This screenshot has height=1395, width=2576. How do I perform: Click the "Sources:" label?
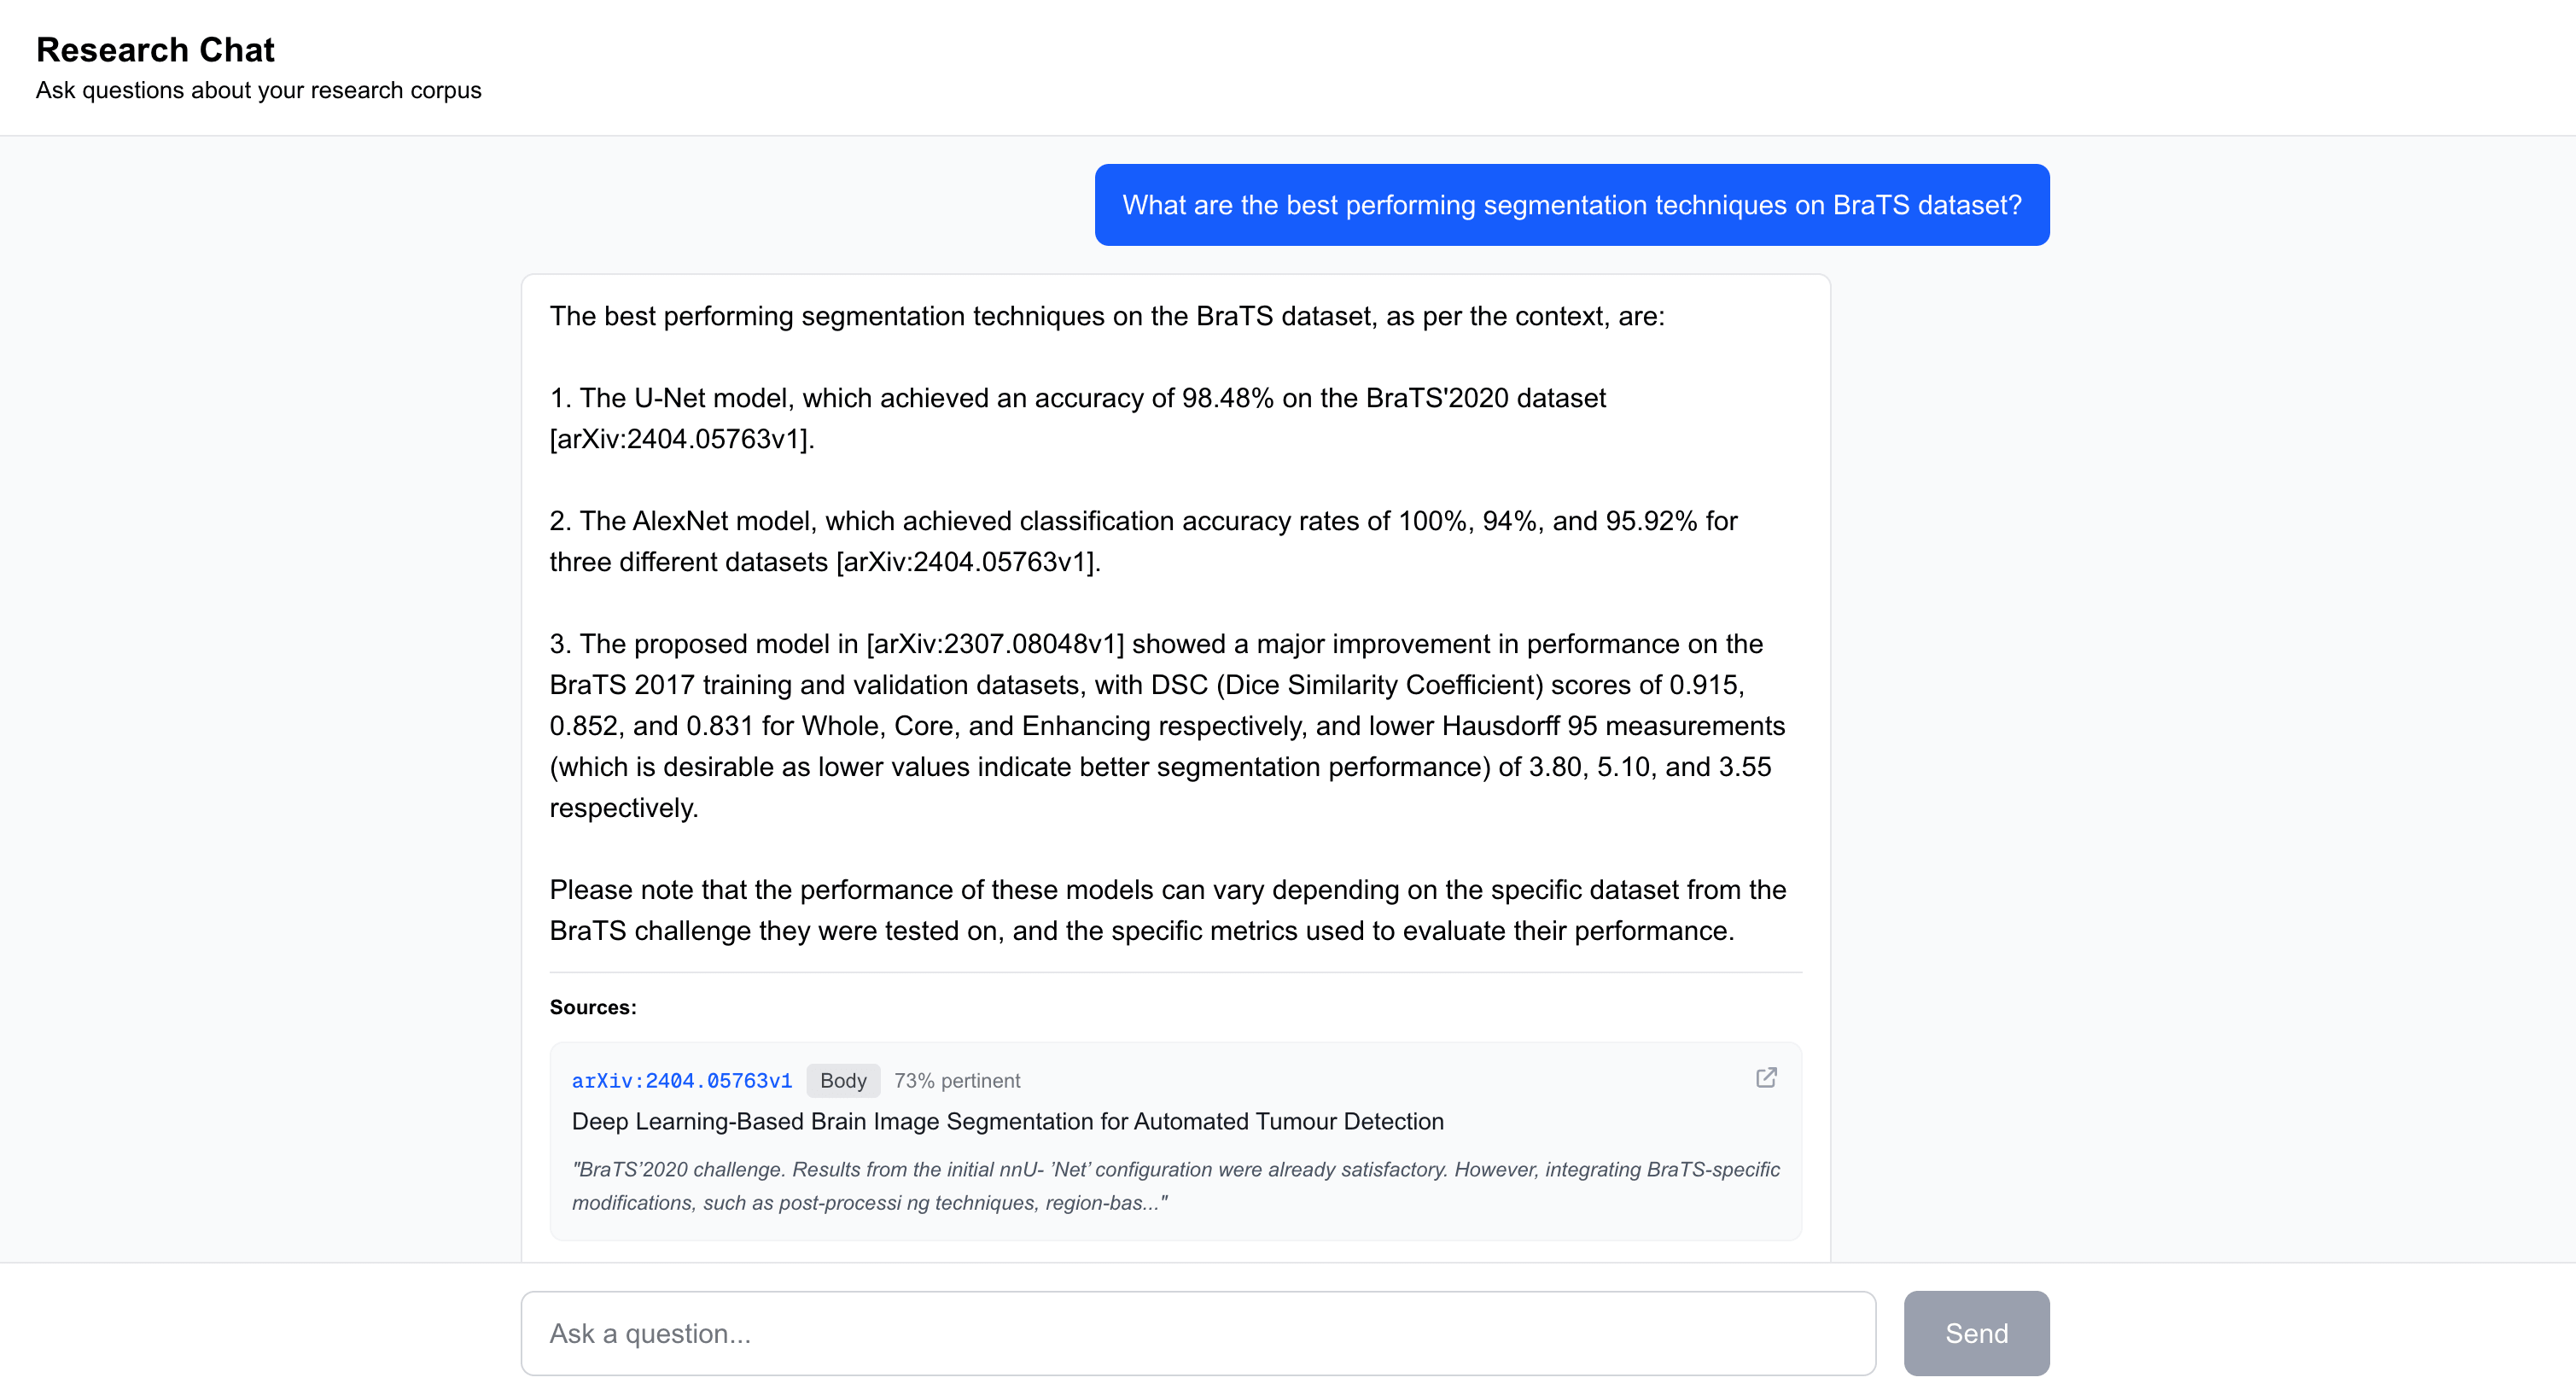[592, 1007]
